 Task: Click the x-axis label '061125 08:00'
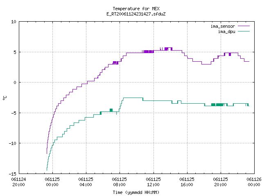[119, 182]
